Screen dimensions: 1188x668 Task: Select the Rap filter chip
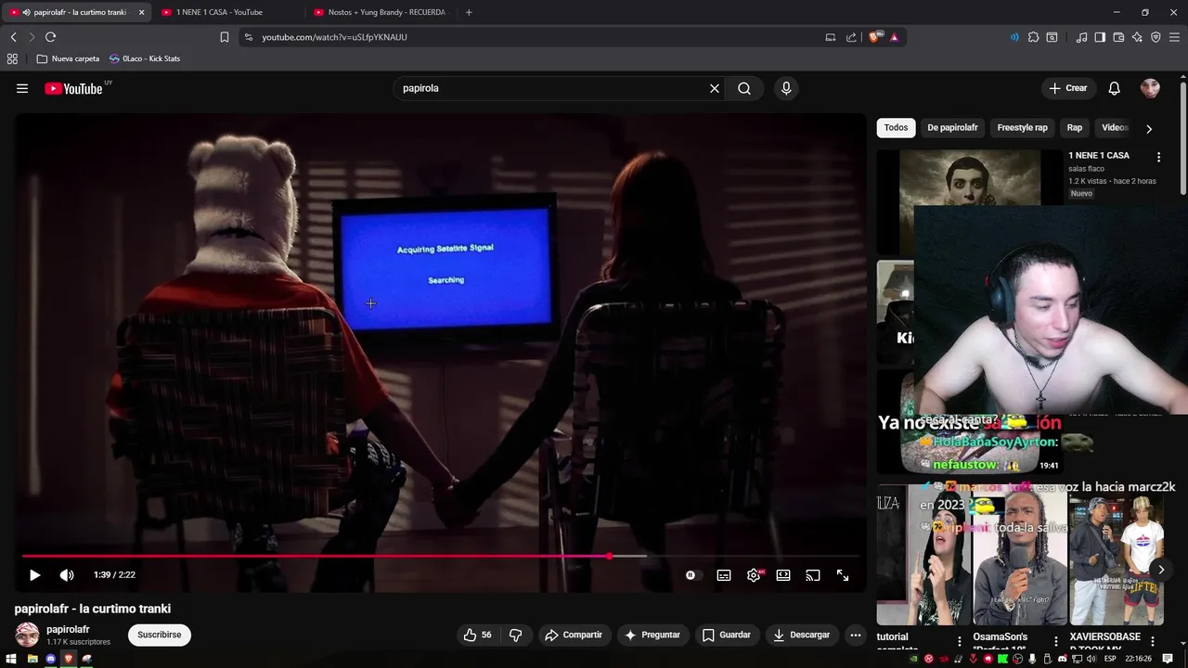click(x=1075, y=127)
